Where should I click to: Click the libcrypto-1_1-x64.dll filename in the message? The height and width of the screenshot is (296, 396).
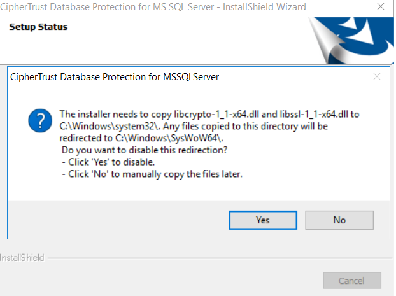216,115
